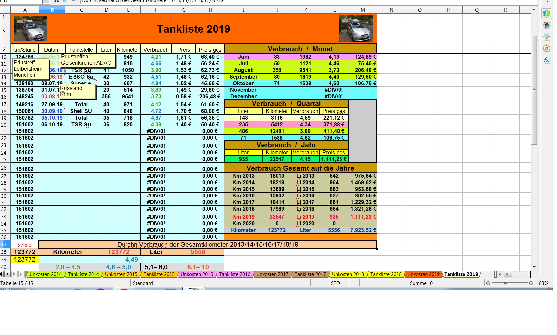Open the Name Box dropdown arrow

(x=46, y=1)
